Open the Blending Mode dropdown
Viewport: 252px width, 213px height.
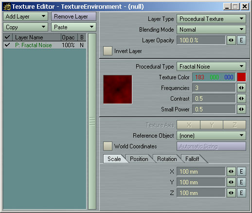211,30
